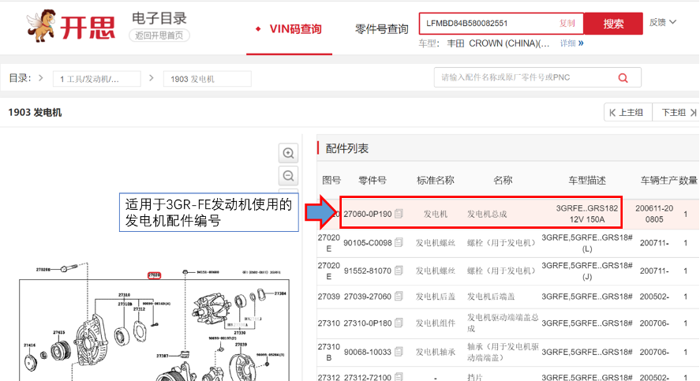Click the red 搜索 search button

(613, 24)
